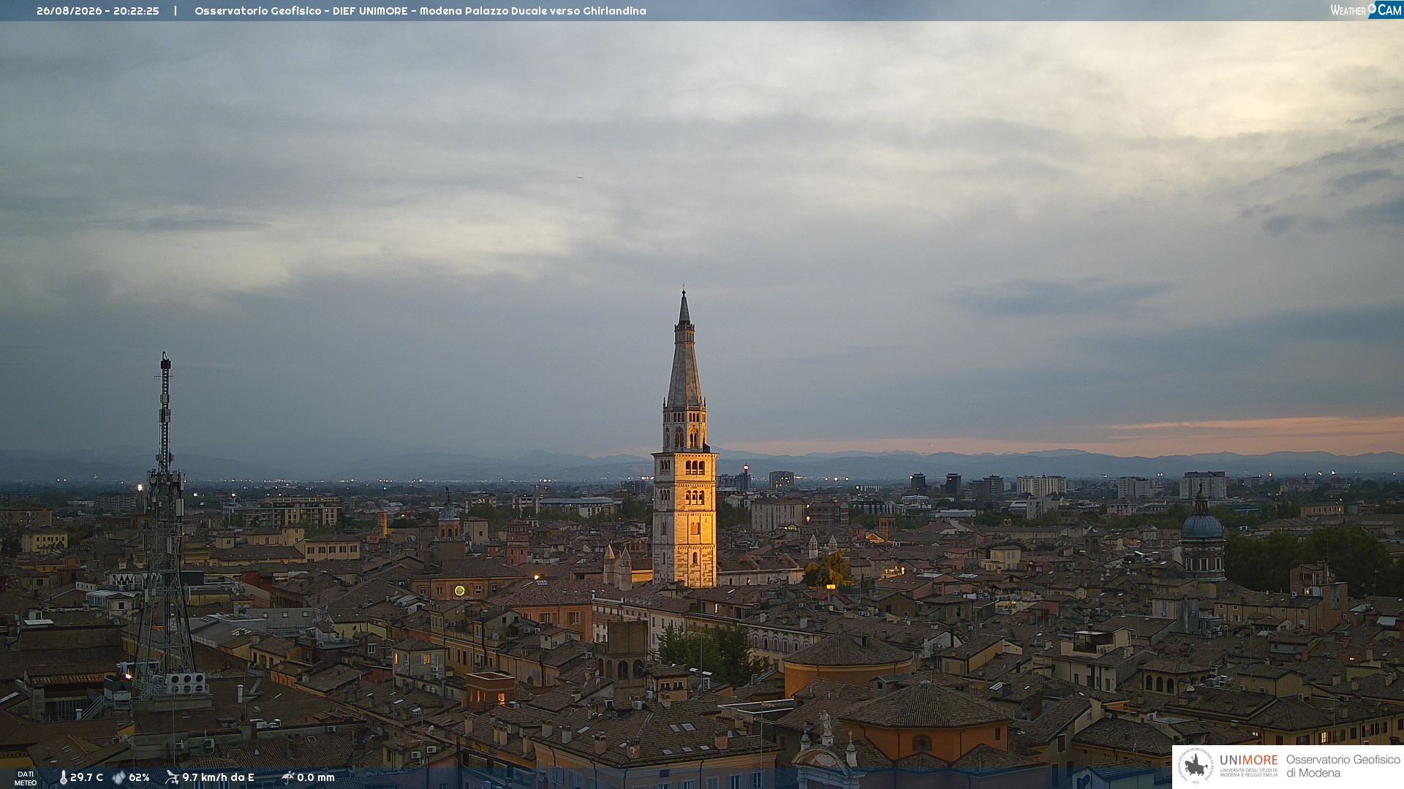Click the 26/08/2026 date stamp

coord(69,11)
